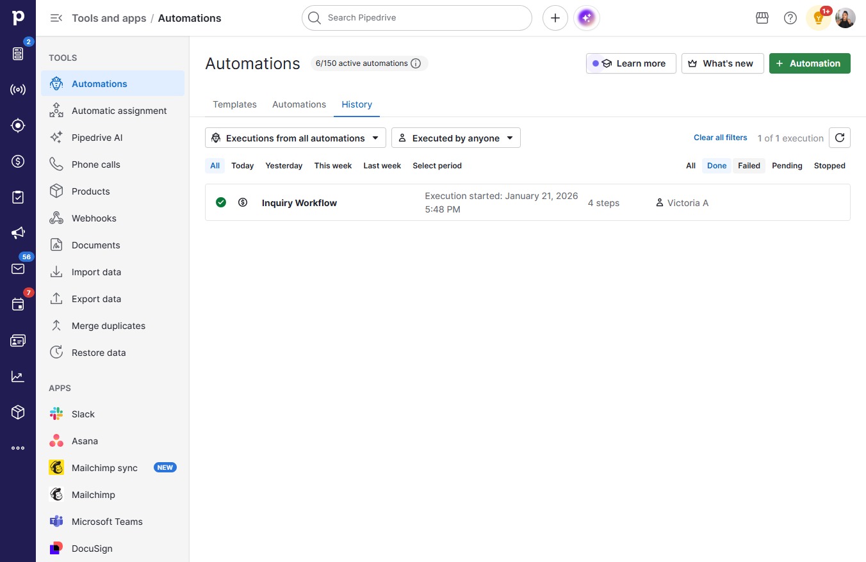Click the quick add plus button

[x=555, y=18]
